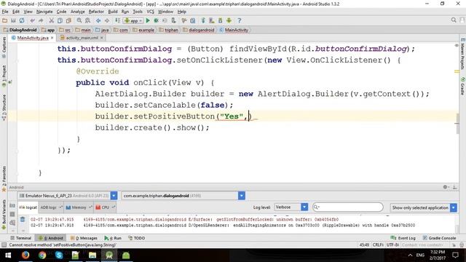This screenshot has width=466, height=262.
Task: Open Android panel settings gear
Action: pyautogui.click(x=445, y=187)
